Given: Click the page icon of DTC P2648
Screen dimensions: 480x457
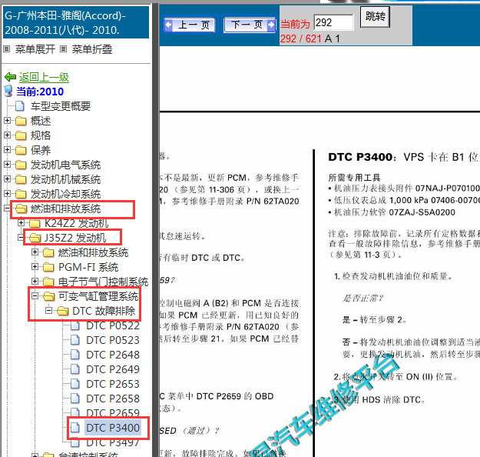Looking at the screenshot, I should pos(75,355).
